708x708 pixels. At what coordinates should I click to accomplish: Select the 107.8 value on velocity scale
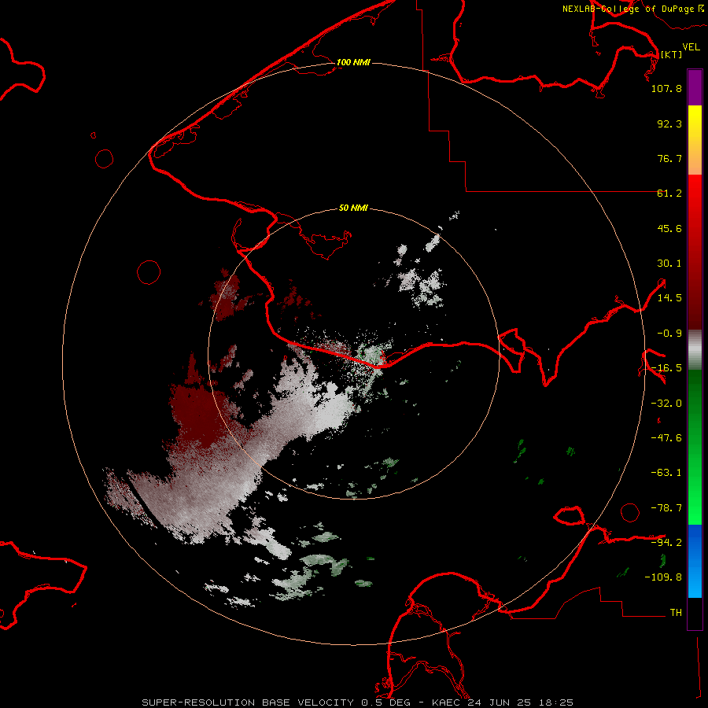point(666,88)
